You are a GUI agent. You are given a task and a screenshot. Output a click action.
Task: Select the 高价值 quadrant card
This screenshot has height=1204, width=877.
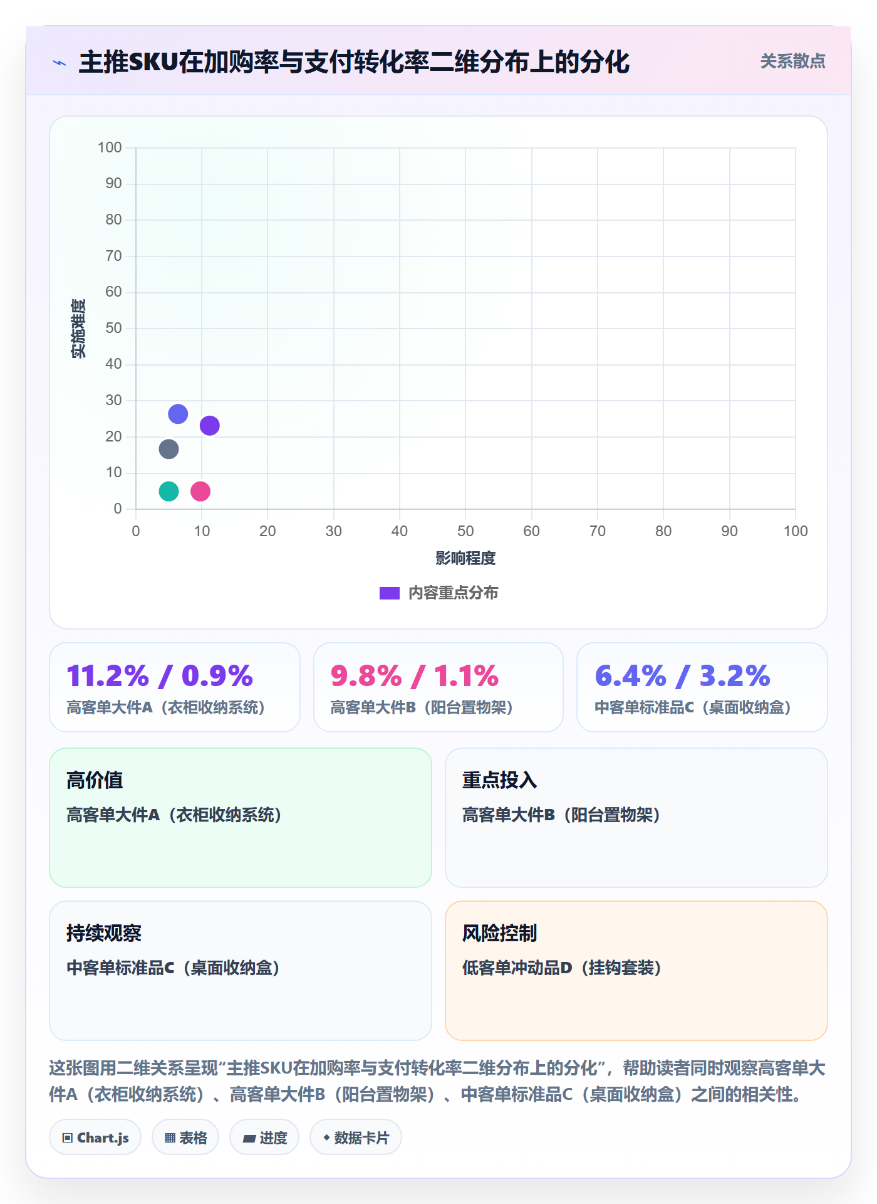(x=241, y=817)
